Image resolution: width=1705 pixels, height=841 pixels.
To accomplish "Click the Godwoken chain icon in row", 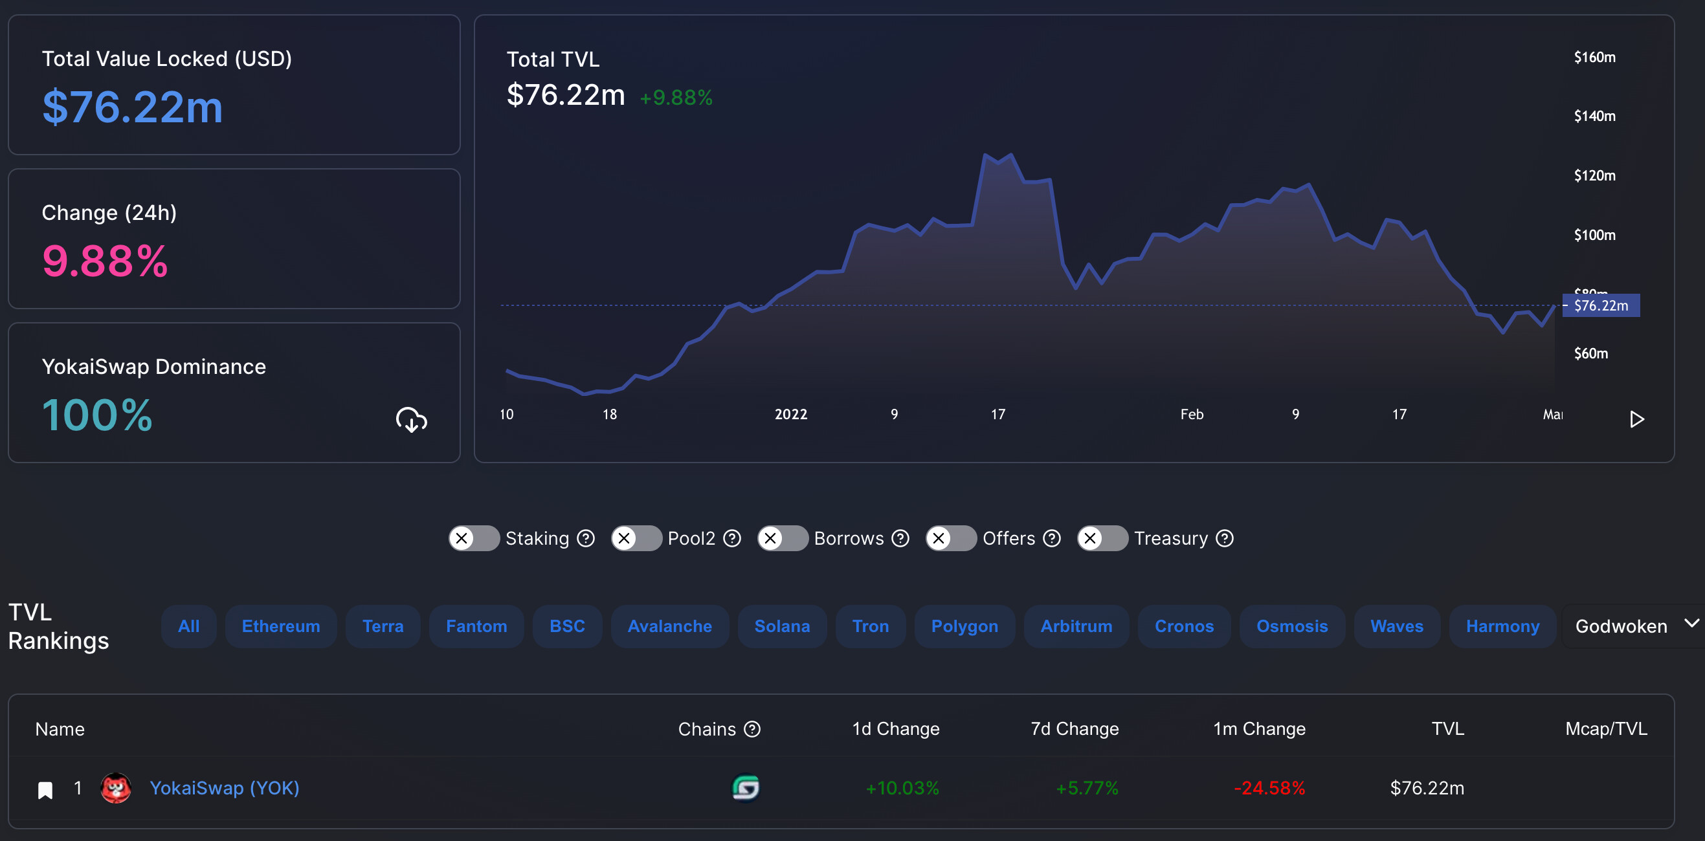I will [745, 787].
